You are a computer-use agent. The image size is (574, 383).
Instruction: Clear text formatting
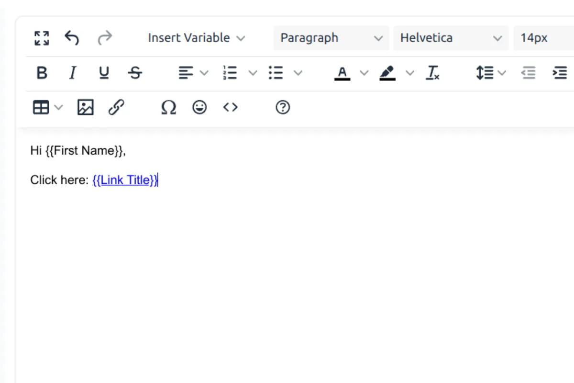[432, 73]
